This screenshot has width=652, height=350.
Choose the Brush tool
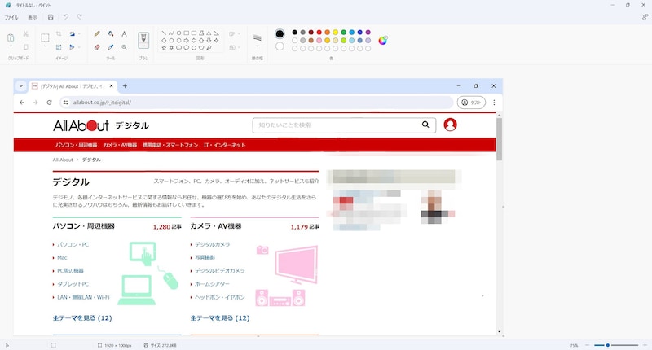143,37
